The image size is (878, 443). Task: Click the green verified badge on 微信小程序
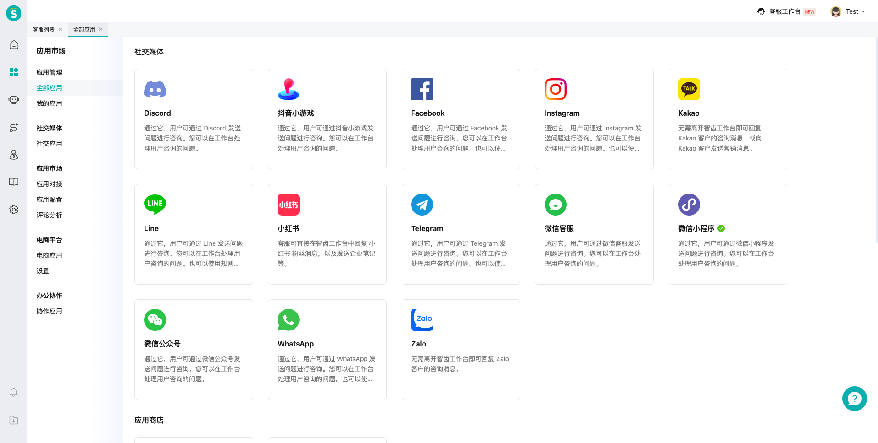[x=721, y=228]
